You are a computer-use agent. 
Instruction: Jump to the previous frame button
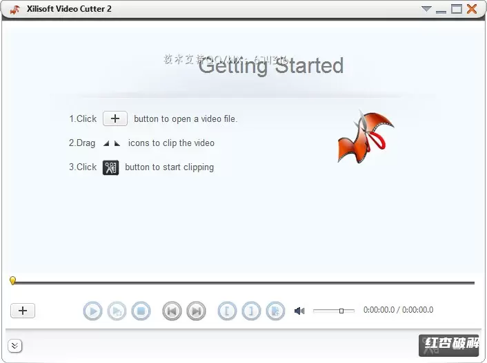point(172,311)
